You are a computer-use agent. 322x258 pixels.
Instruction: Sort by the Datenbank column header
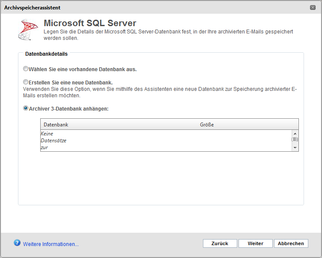[56, 125]
